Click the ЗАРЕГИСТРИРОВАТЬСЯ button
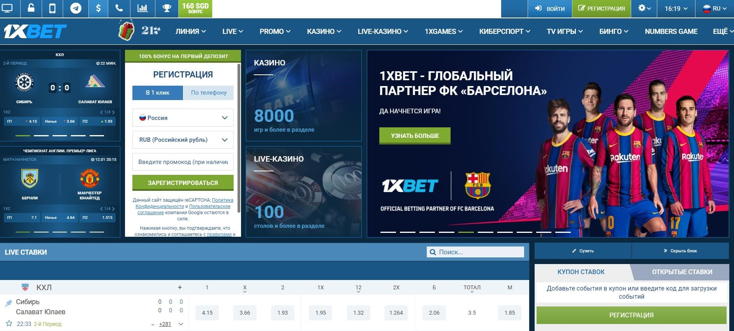The image size is (734, 331). click(183, 183)
